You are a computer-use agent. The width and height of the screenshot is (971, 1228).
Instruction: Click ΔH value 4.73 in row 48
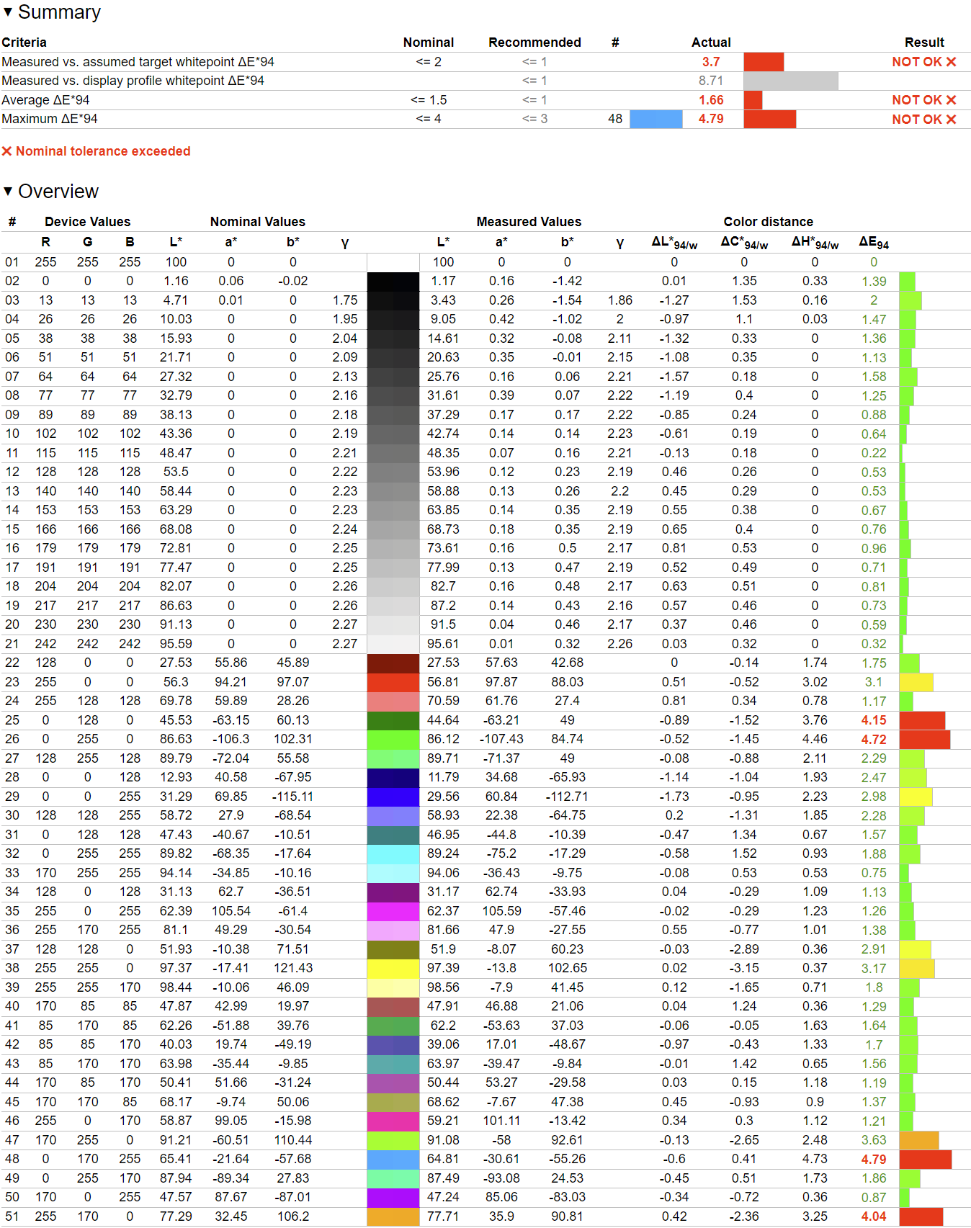point(815,1159)
